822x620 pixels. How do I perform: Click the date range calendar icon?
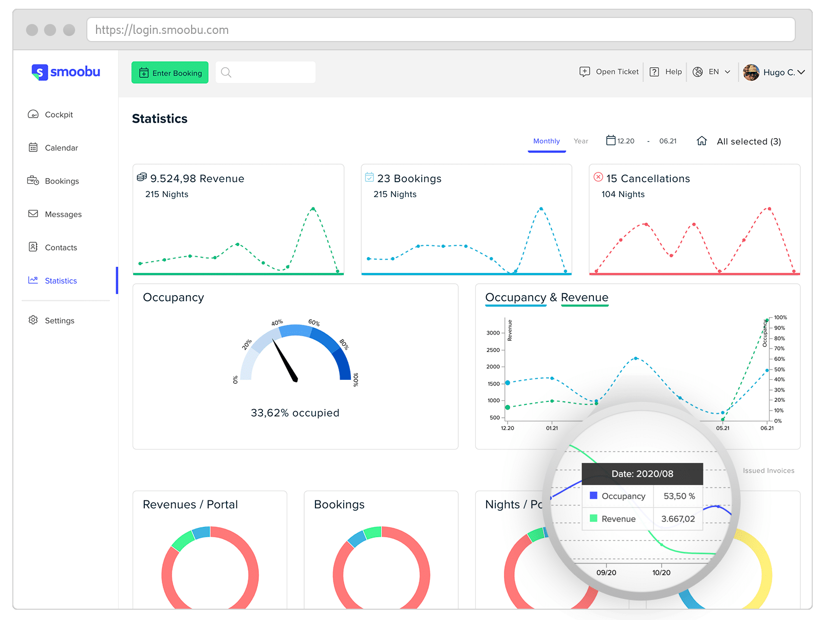coord(611,140)
